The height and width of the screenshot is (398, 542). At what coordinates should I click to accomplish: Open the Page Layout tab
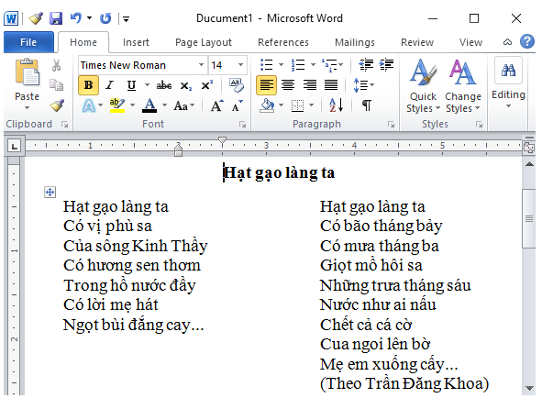[204, 42]
